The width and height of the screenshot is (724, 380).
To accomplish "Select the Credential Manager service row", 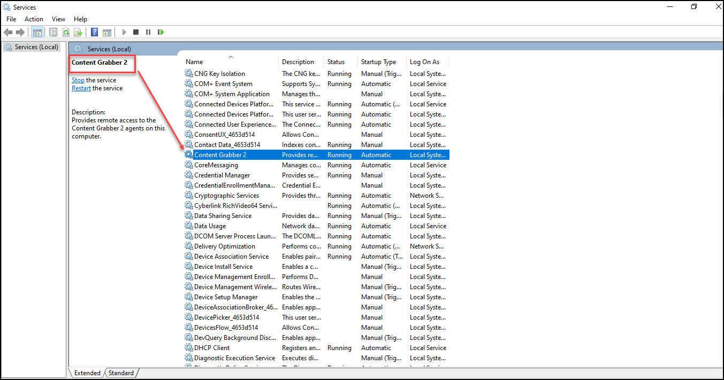I will (x=222, y=175).
